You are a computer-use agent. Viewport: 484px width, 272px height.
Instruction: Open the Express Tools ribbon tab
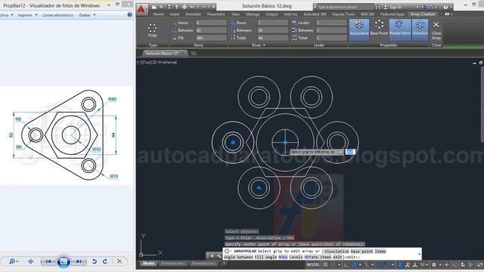[343, 14]
